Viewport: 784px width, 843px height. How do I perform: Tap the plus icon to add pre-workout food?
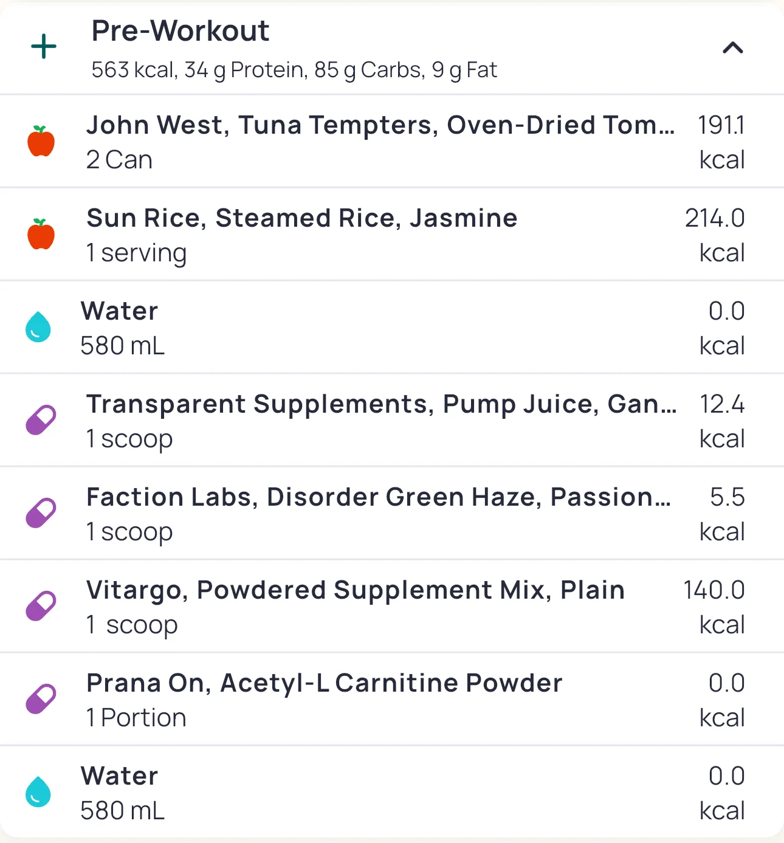pos(44,47)
